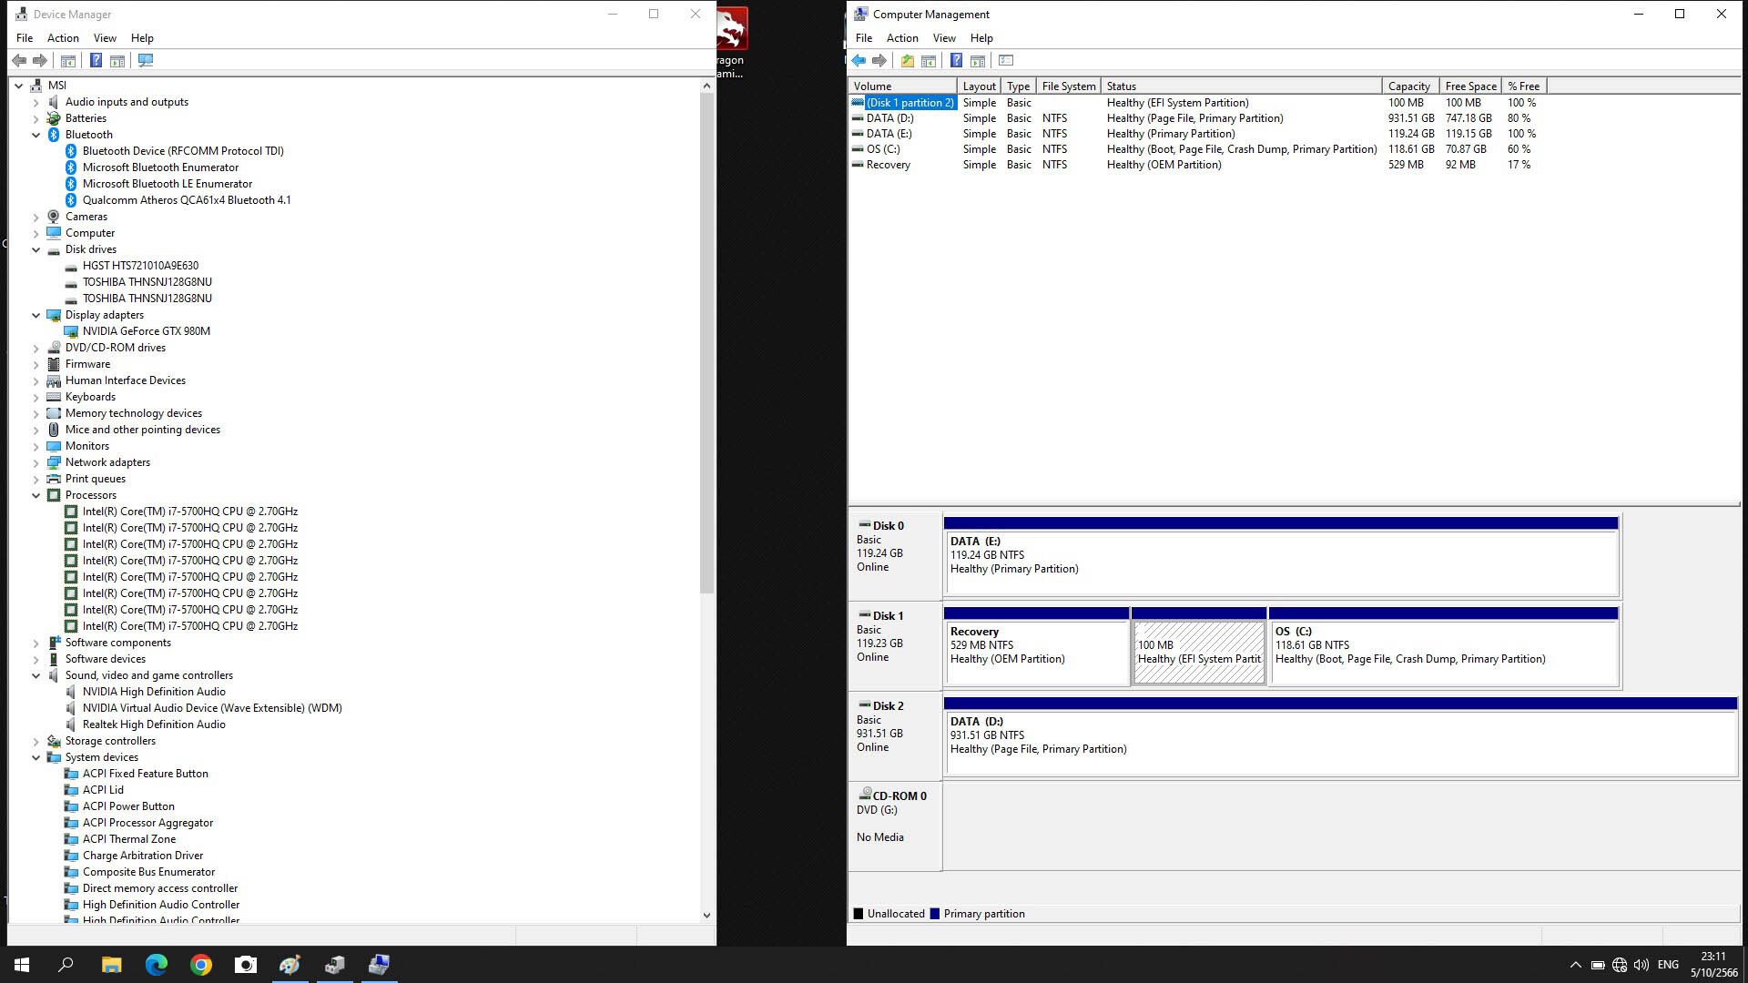This screenshot has width=1748, height=983.
Task: Open Dragon desktop shortcut icon
Action: point(730,42)
